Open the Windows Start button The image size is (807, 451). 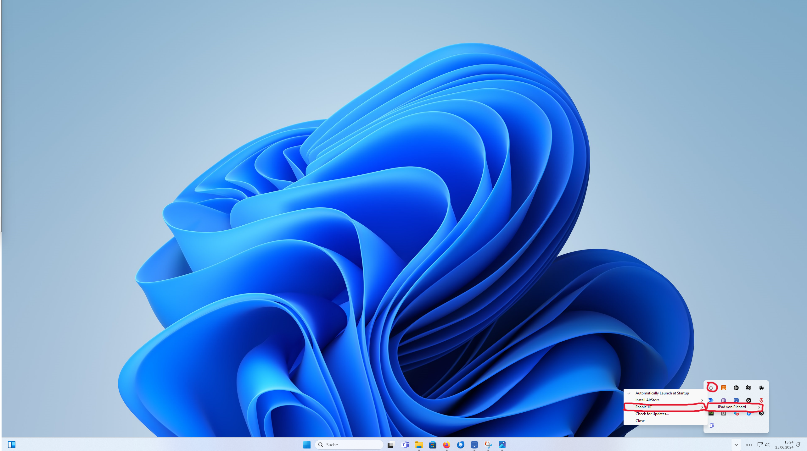click(306, 445)
